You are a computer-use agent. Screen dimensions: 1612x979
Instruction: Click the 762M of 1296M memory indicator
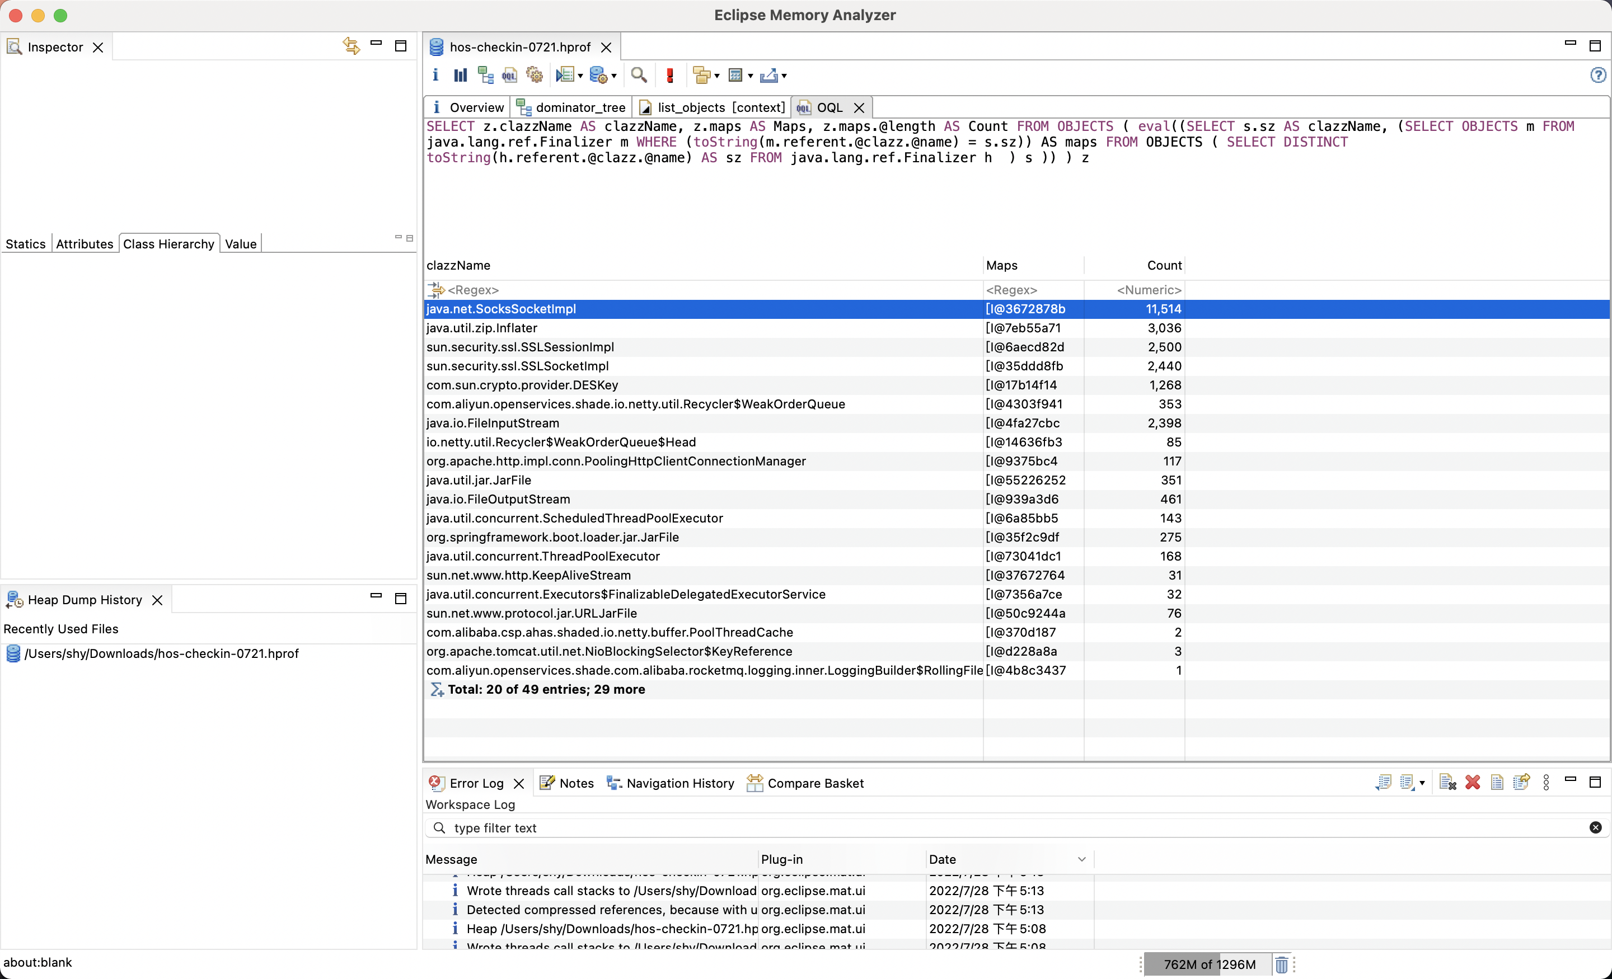click(1209, 963)
